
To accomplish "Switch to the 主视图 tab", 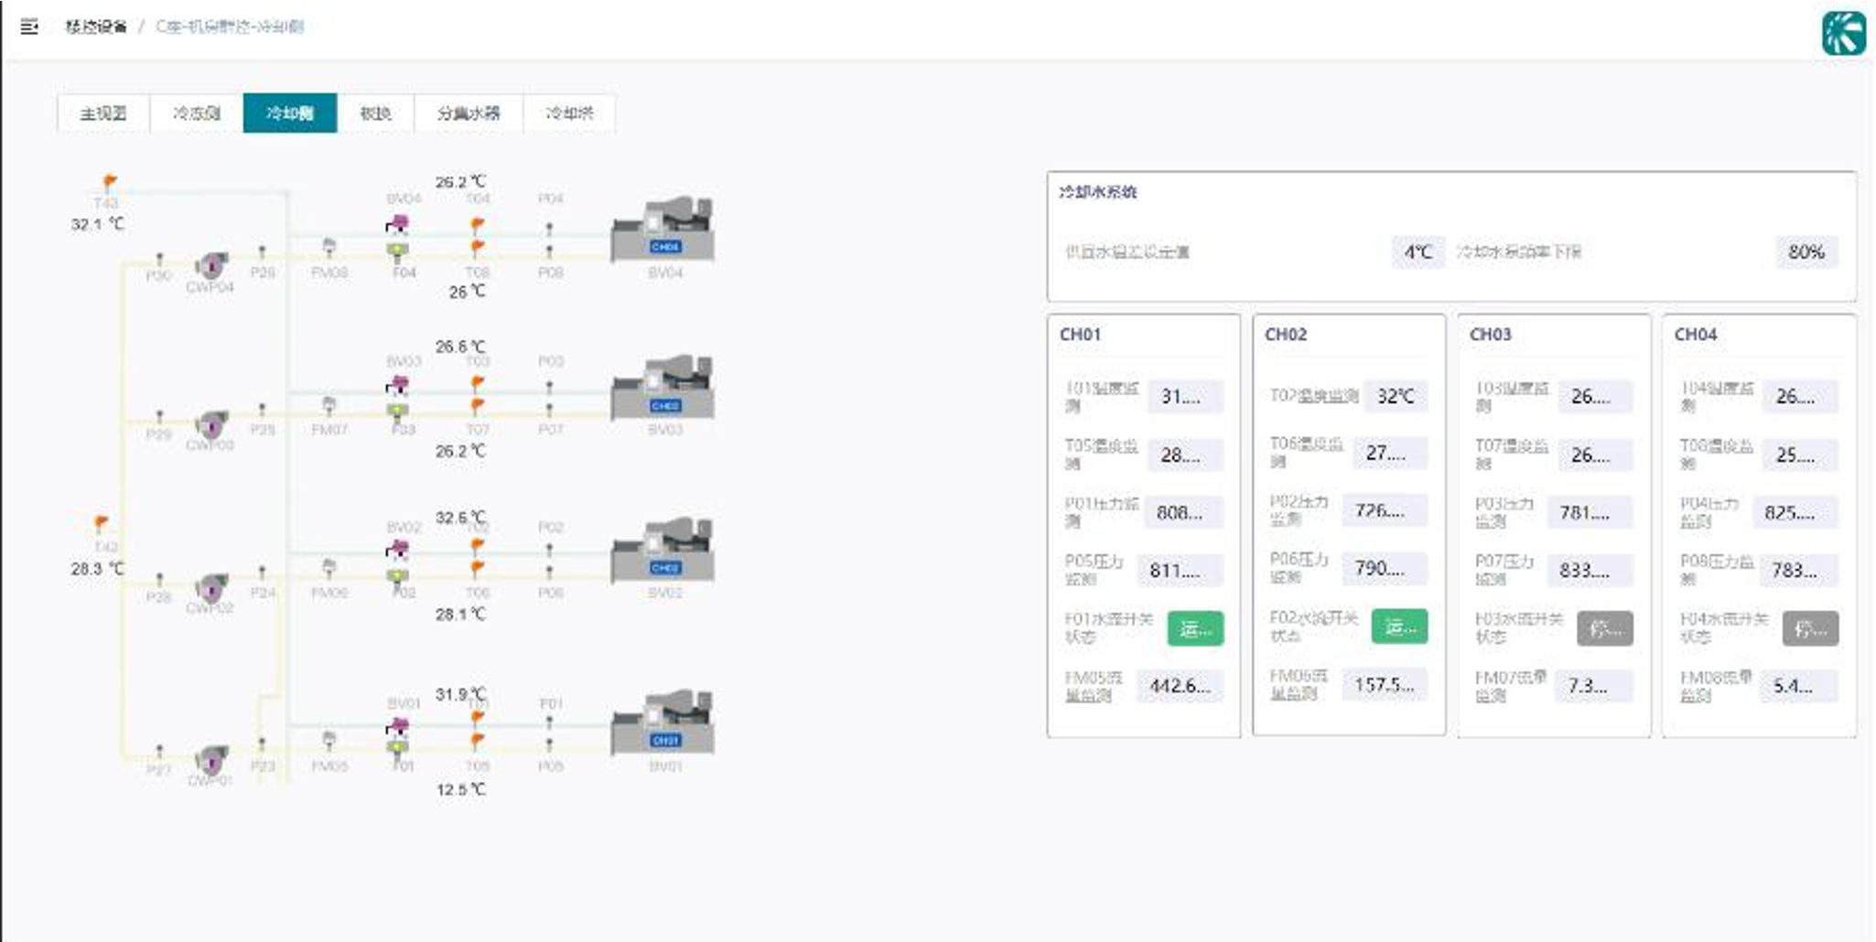I will [x=103, y=113].
